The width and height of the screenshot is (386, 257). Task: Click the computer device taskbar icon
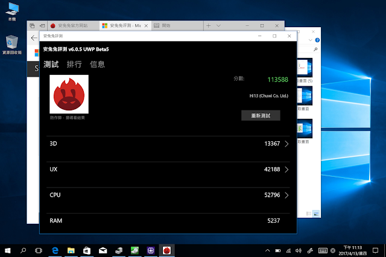click(x=119, y=250)
